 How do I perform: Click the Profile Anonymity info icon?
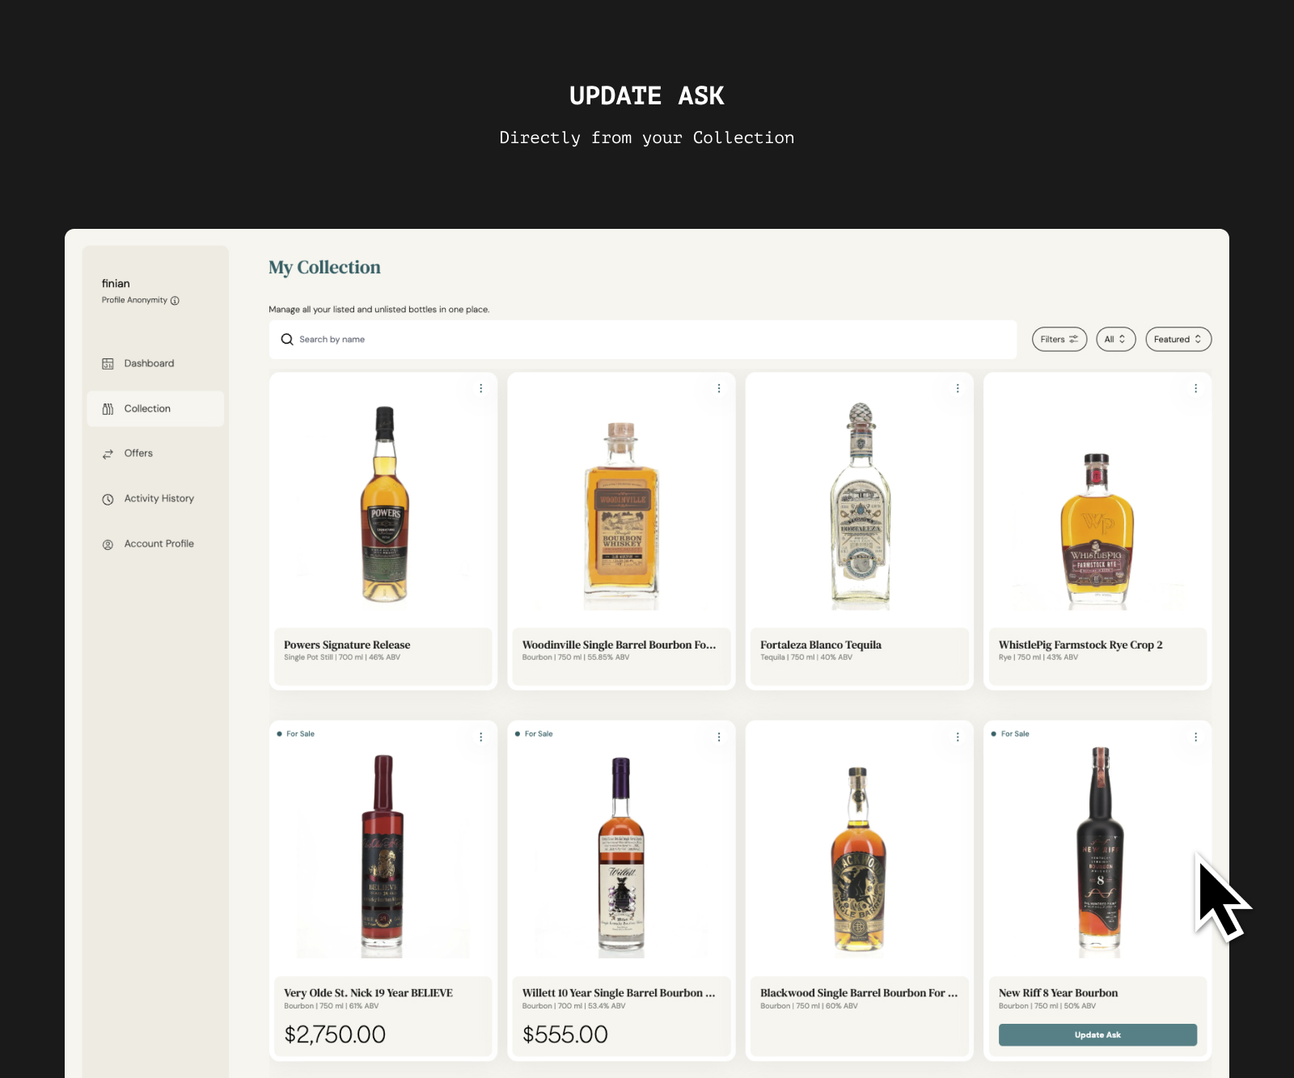click(175, 301)
